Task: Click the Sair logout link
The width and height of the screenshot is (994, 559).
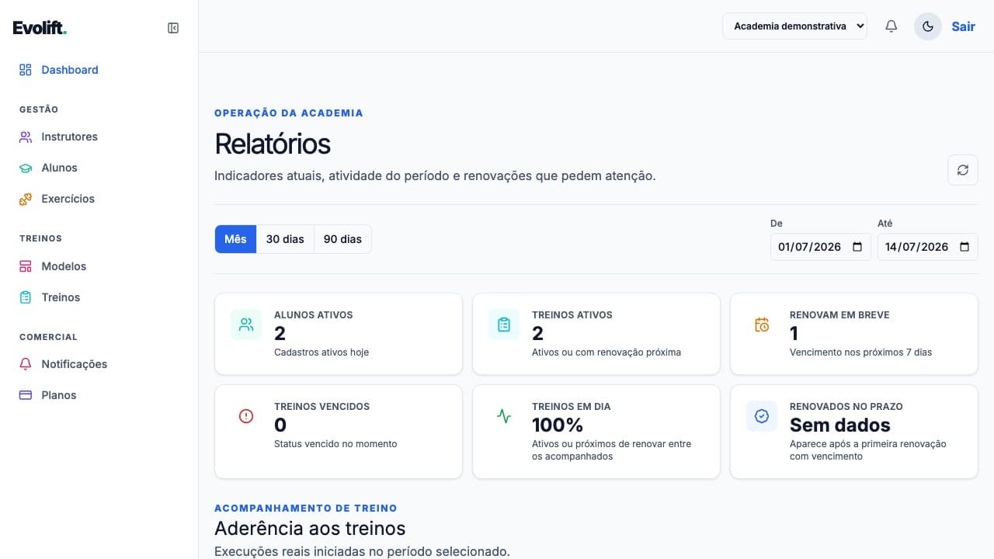Action: click(x=963, y=26)
